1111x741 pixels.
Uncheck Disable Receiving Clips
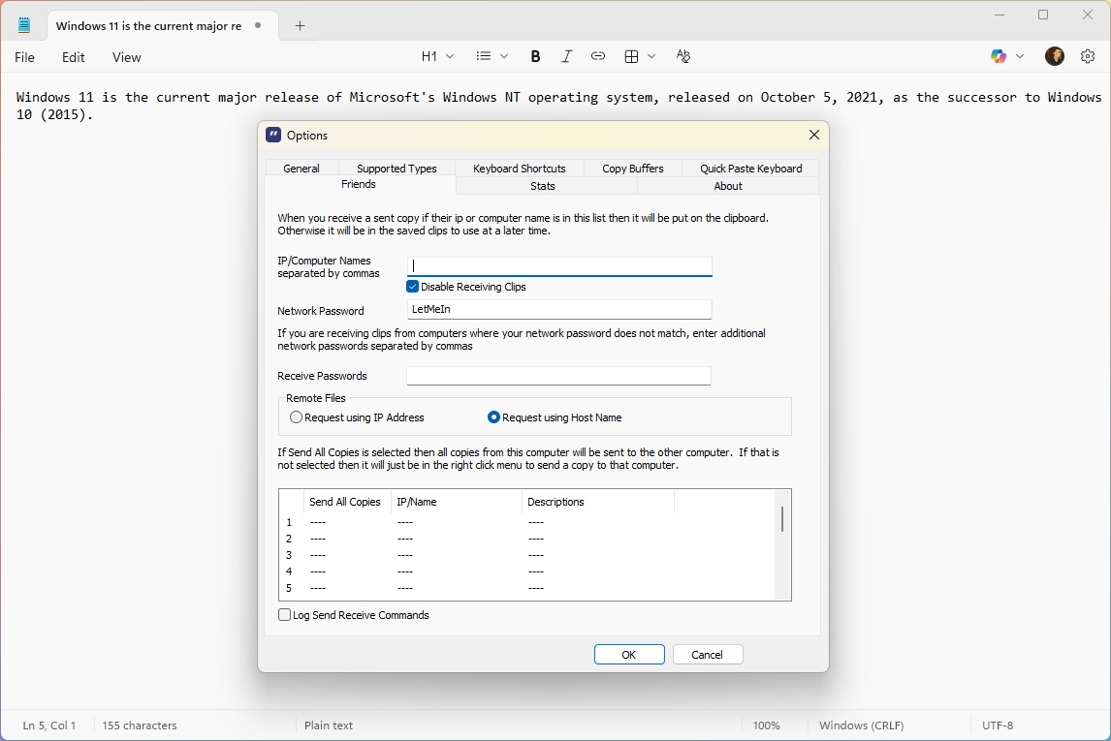pyautogui.click(x=413, y=287)
